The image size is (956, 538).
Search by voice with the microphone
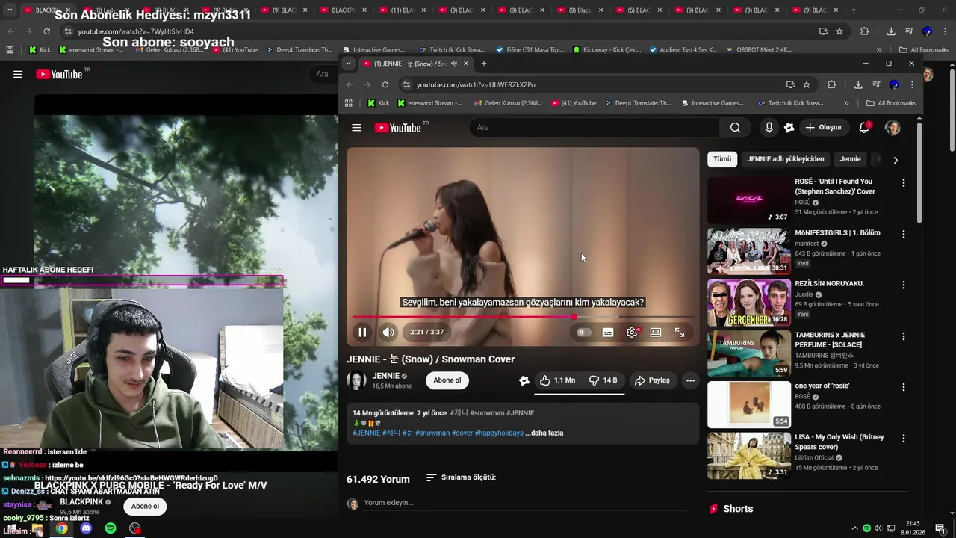[769, 128]
